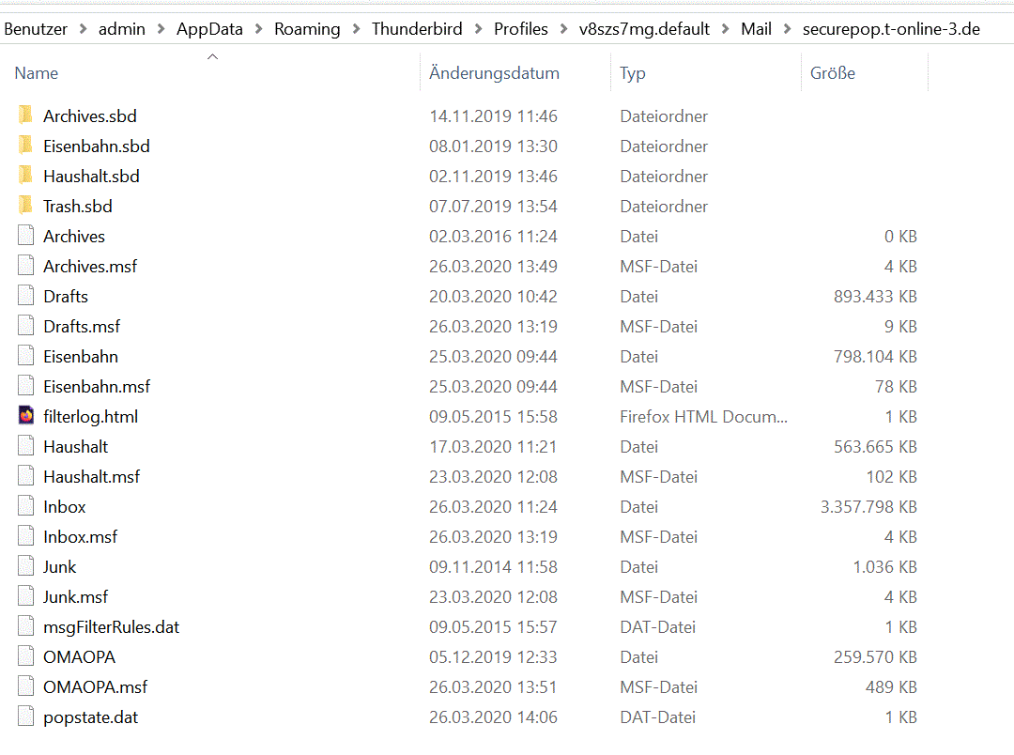The height and width of the screenshot is (755, 1014).
Task: Select the OMAOPA.msf file entry
Action: (x=95, y=686)
